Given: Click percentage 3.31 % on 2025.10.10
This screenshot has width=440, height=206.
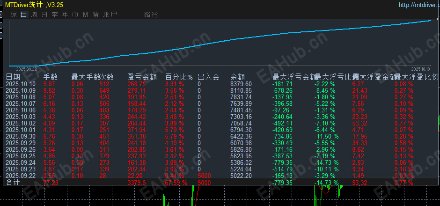Looking at the screenshot, I should tap(175, 84).
